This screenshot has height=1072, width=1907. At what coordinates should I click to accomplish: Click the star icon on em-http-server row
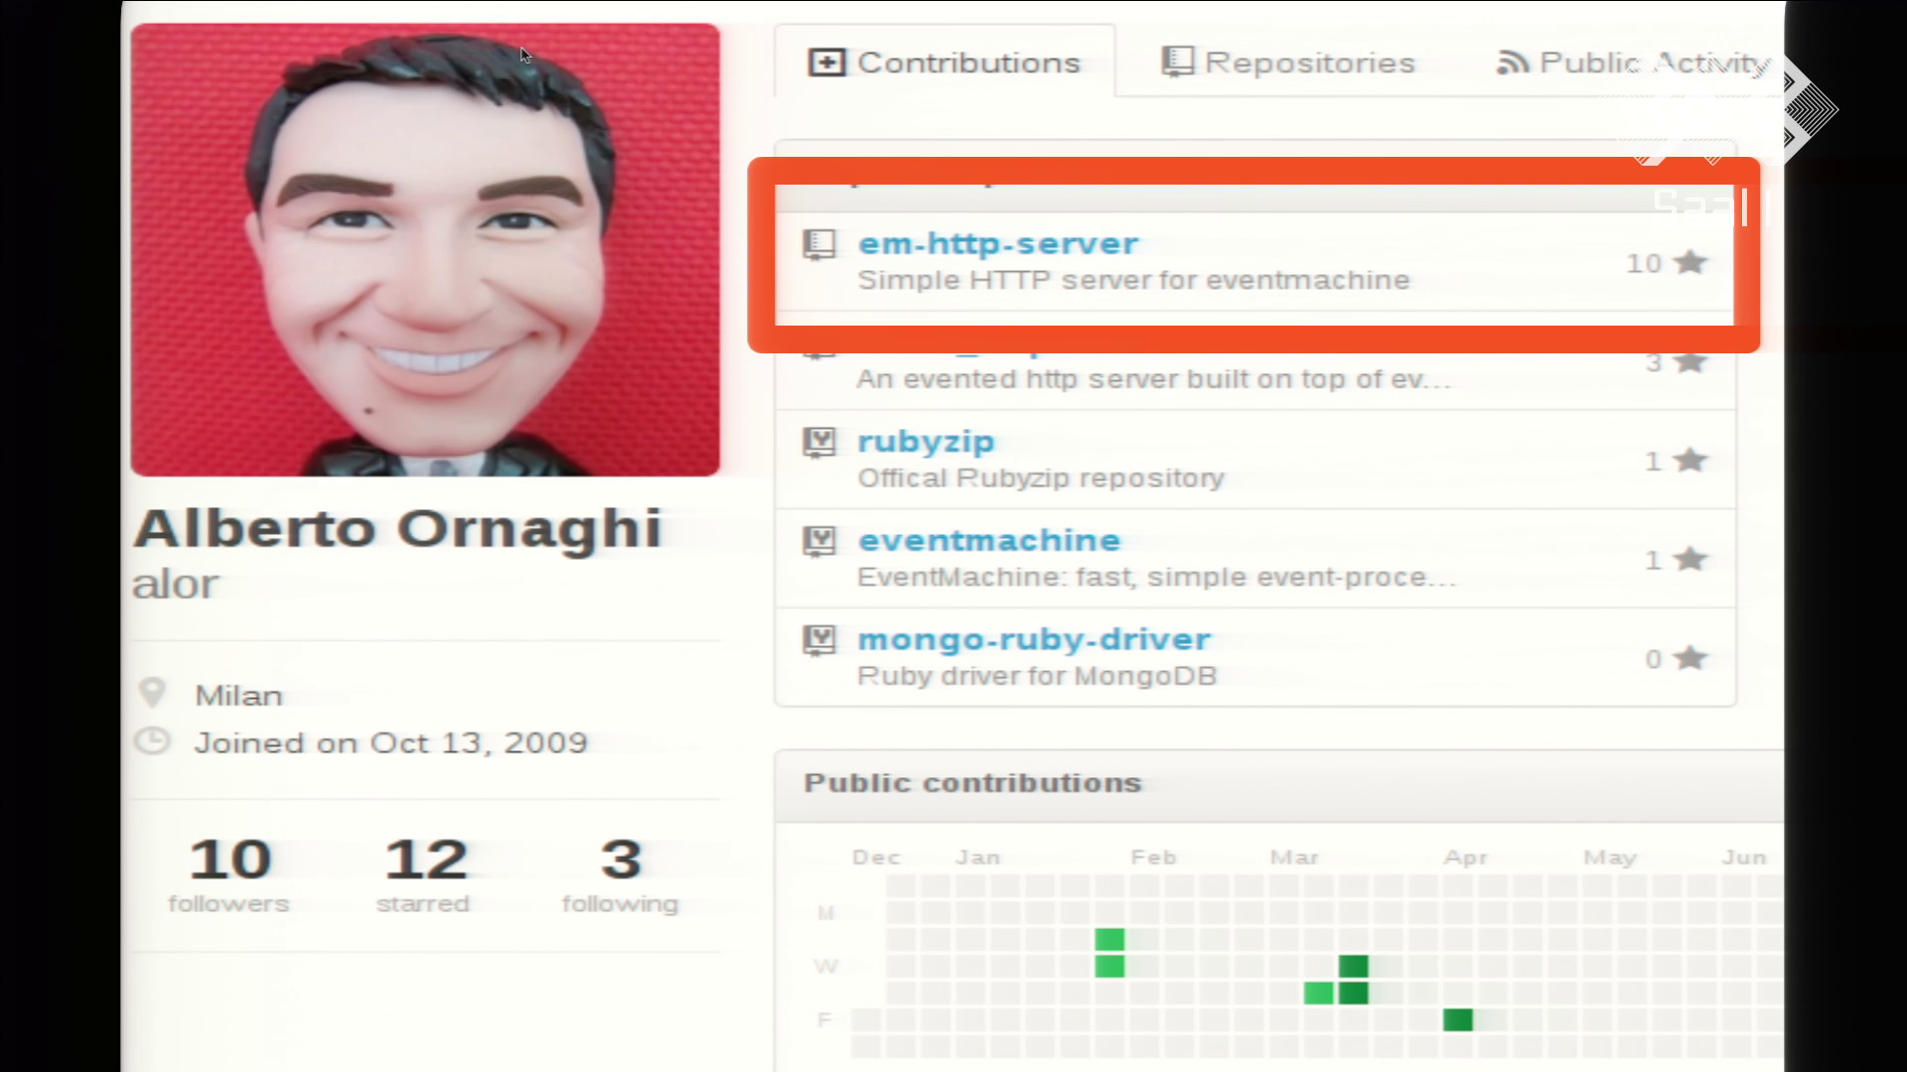1689,262
